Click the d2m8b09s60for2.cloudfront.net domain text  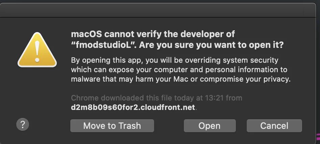[x=133, y=107]
